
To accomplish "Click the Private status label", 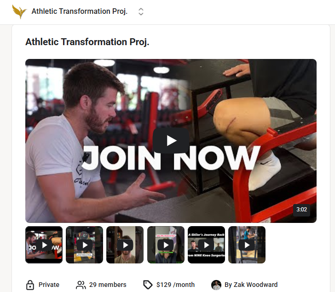I will point(49,285).
